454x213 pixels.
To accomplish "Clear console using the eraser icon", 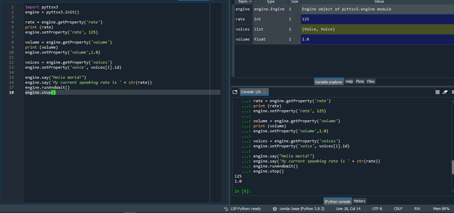I will (x=445, y=92).
